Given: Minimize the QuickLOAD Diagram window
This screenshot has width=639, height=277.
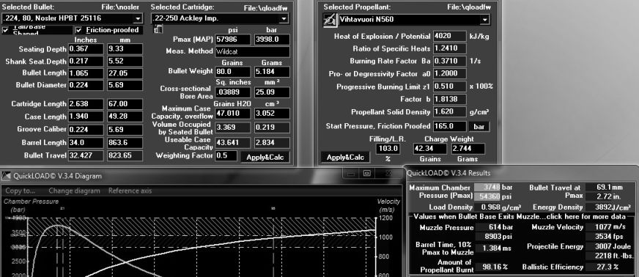Looking at the screenshot, I should point(351,173).
